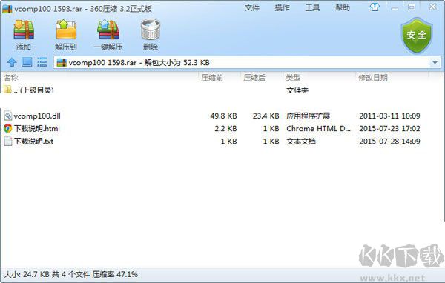This screenshot has width=445, height=283.
Task: Click the 360压缩 app icon in title bar
Action: click(x=7, y=9)
